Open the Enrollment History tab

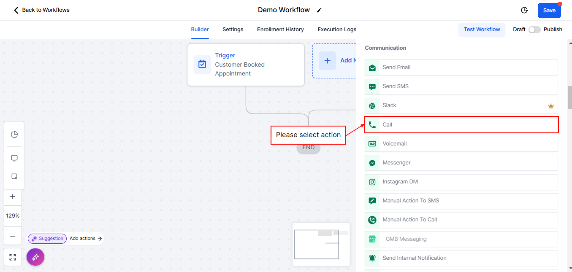click(x=280, y=30)
